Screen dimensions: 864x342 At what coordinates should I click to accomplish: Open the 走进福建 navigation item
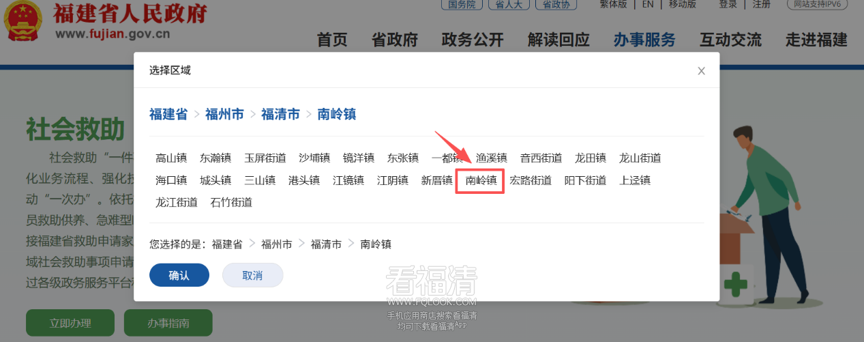tap(816, 40)
